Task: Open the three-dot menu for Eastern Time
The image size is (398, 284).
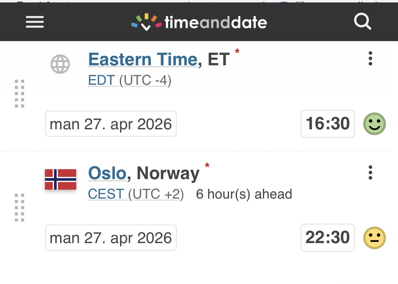Action: 370,58
